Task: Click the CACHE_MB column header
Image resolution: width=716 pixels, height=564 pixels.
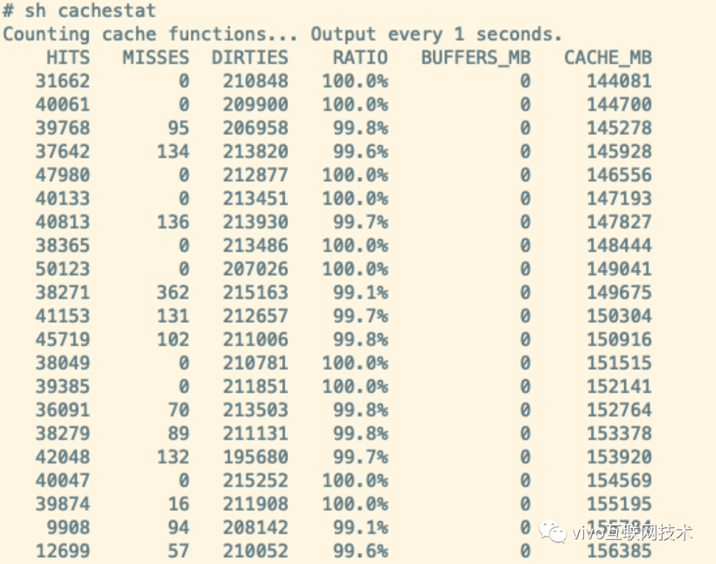Action: [x=608, y=58]
